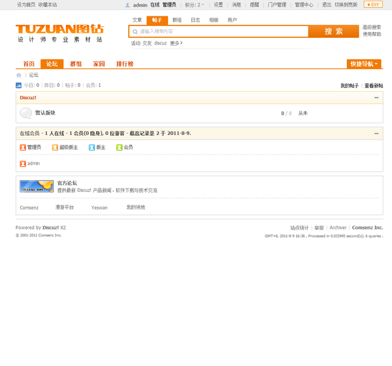This screenshot has width=392, height=366.
Task: Open 家园 in main navigation
Action: (x=99, y=64)
